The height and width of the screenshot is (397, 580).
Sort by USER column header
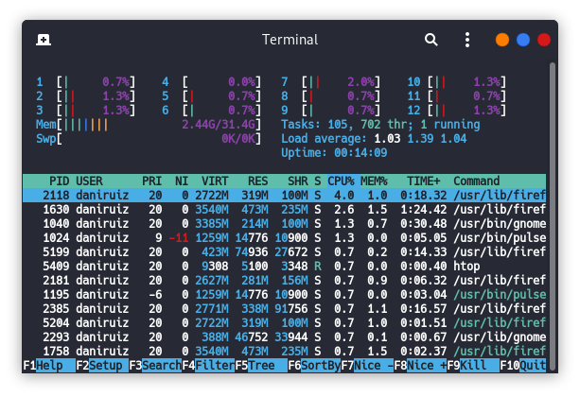click(89, 181)
